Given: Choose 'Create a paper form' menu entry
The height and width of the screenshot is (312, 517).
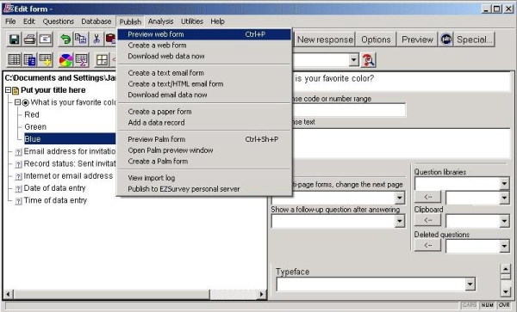Looking at the screenshot, I should click(x=159, y=112).
